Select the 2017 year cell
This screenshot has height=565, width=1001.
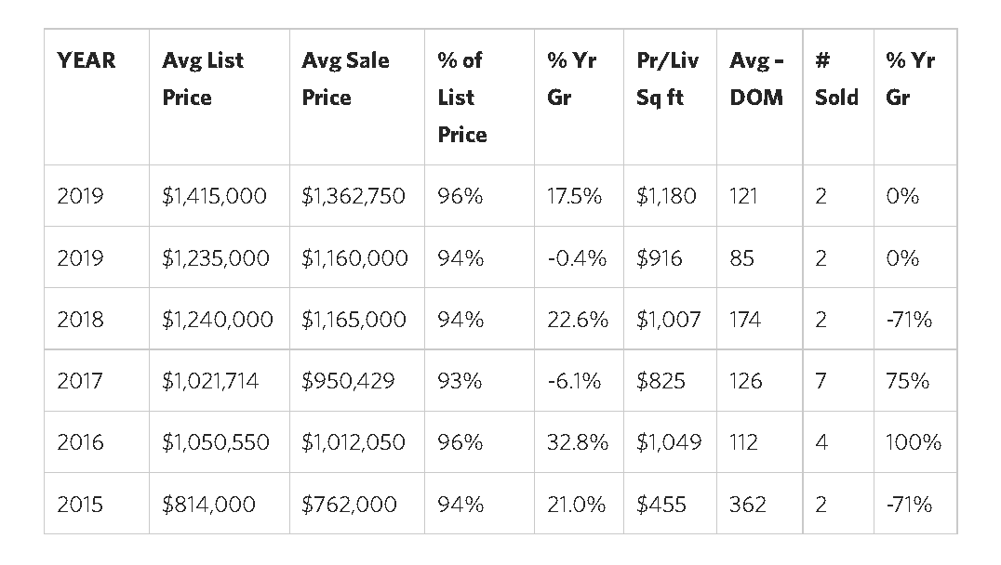[x=80, y=381]
